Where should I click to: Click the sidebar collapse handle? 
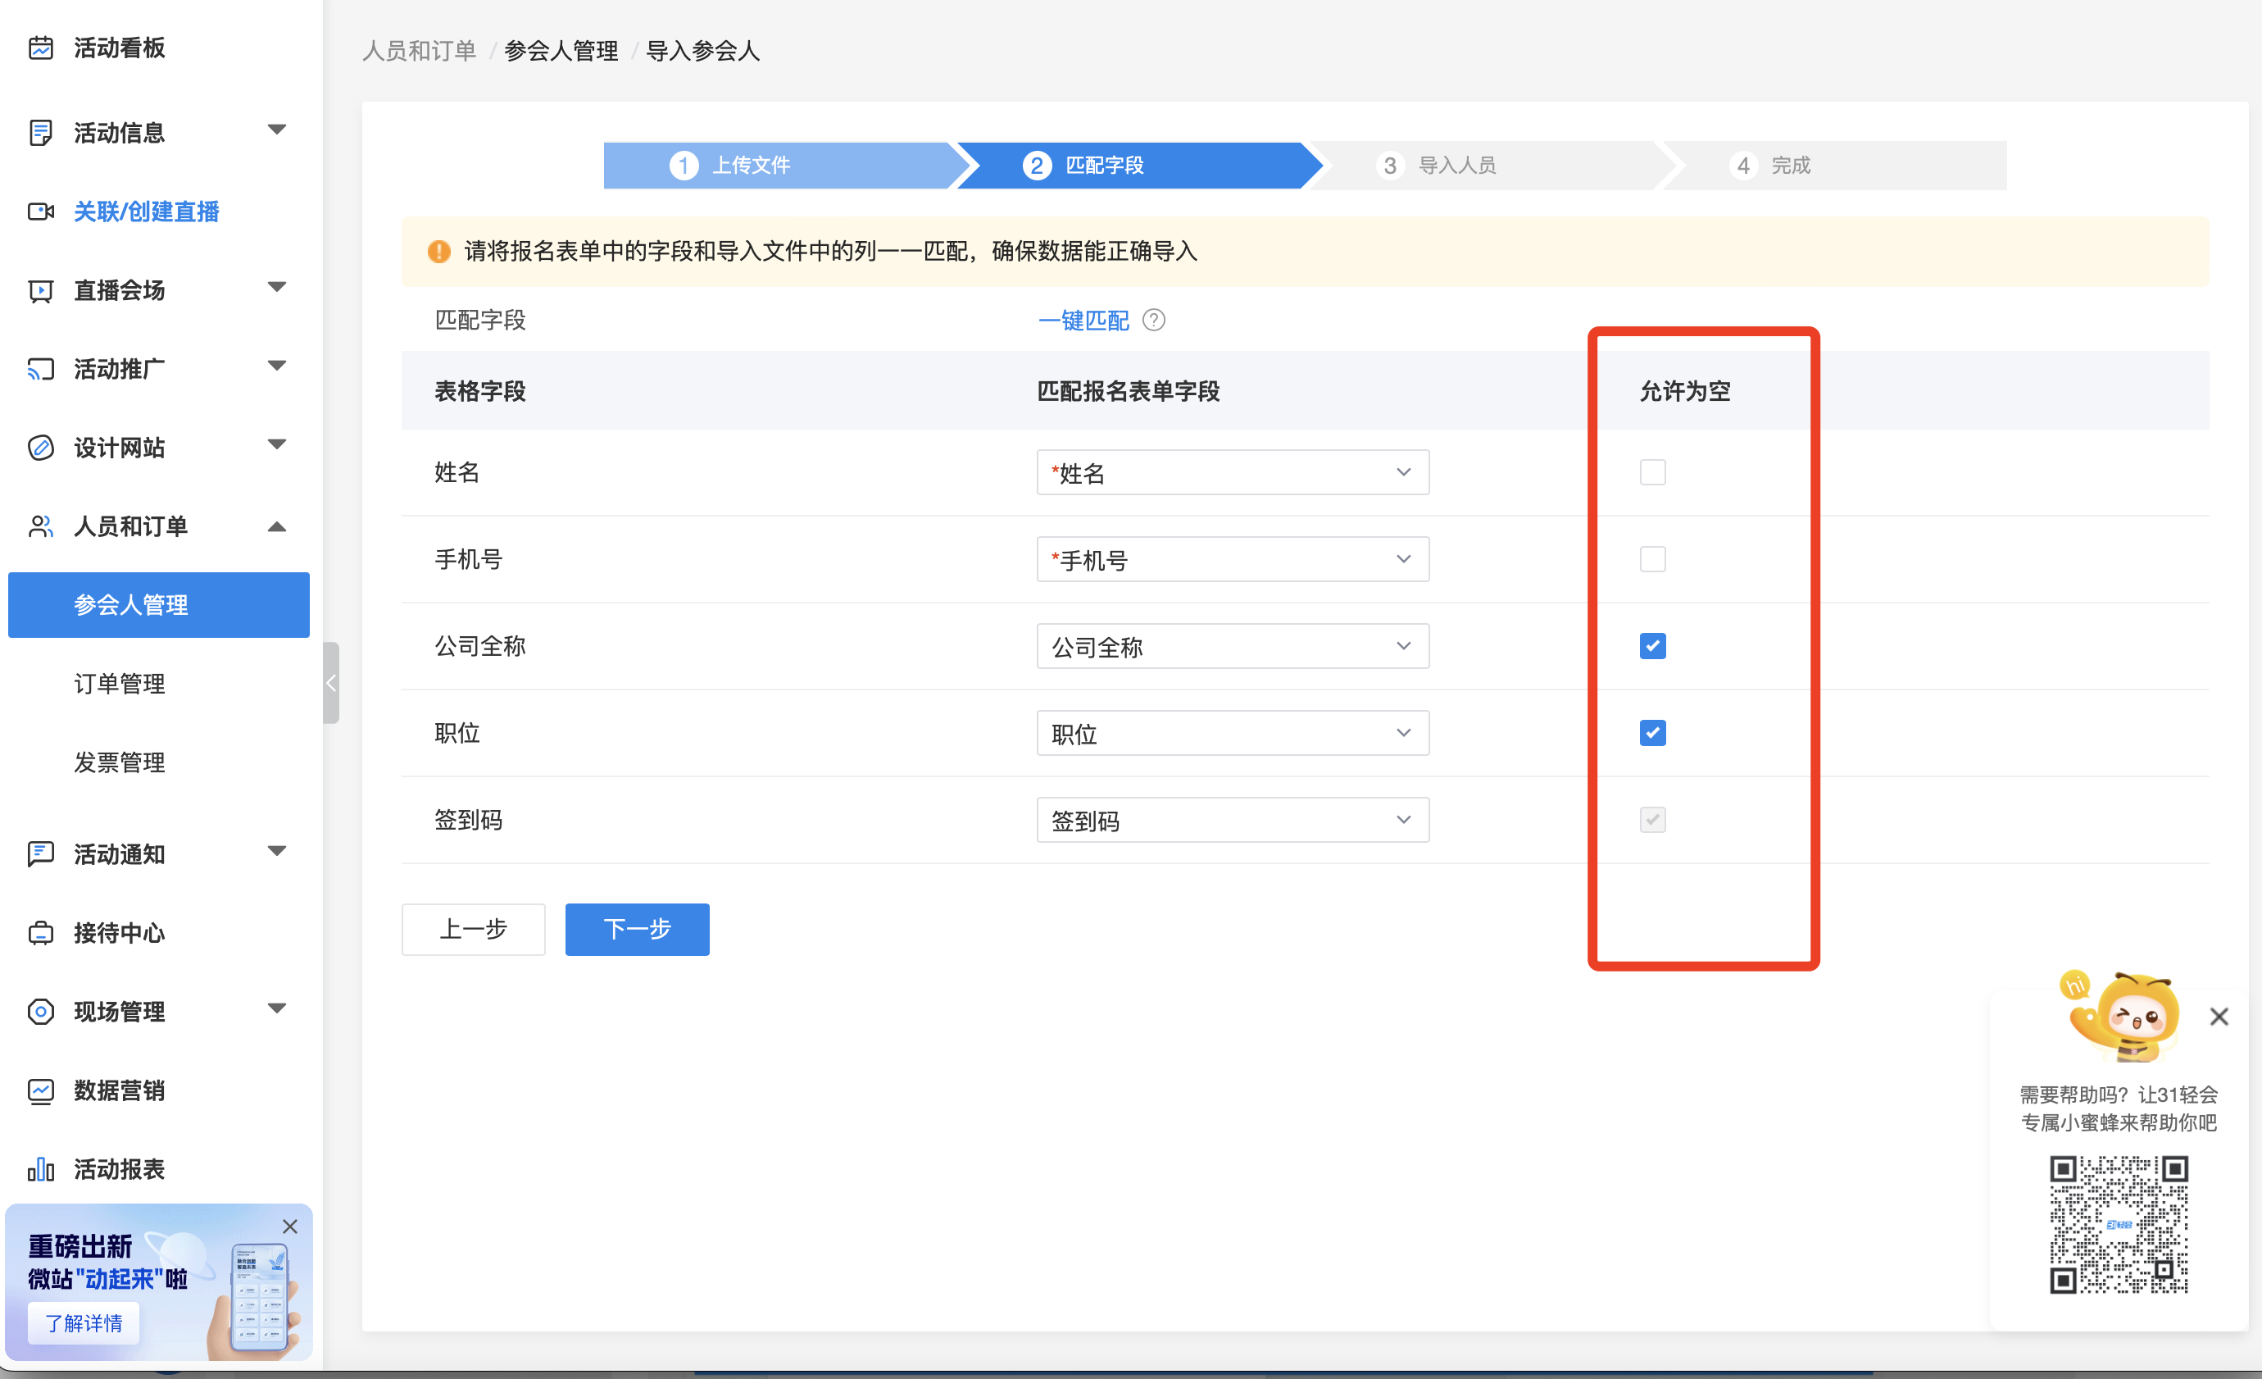[x=331, y=683]
